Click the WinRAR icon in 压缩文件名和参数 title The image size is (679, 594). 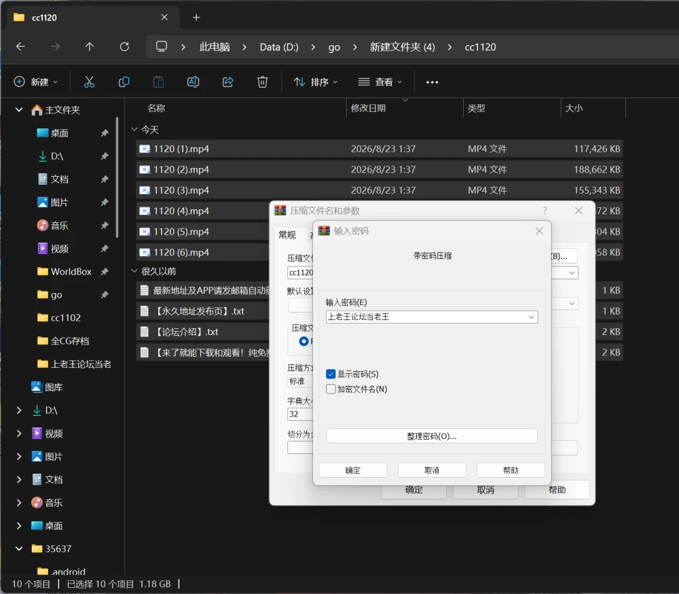280,211
